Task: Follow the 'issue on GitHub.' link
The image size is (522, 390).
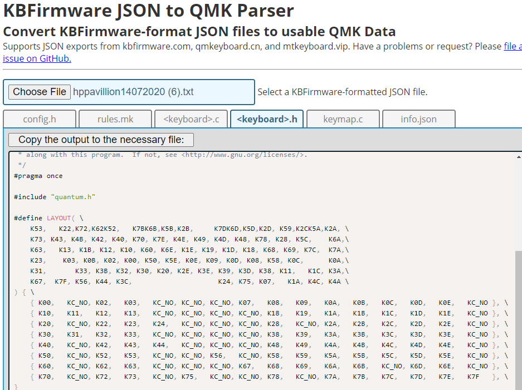Action: pos(37,58)
